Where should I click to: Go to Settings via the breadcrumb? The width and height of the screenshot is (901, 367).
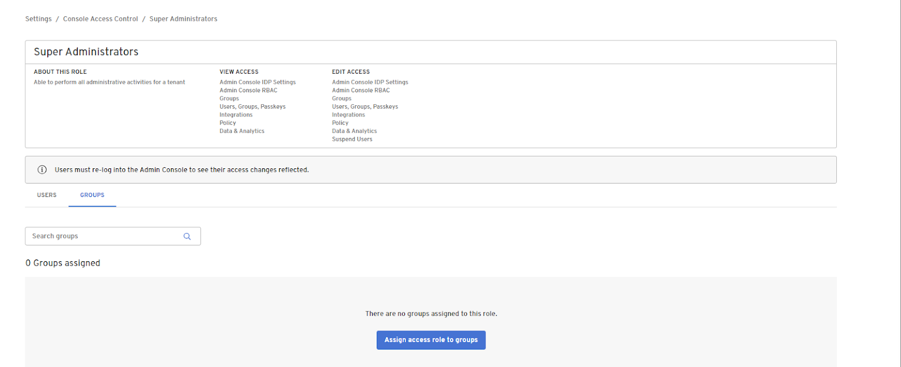pyautogui.click(x=38, y=19)
